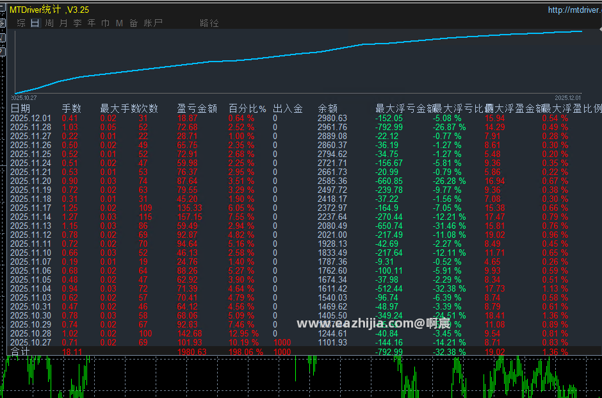602x398 pixels.
Task: Switch to the 账户 account tab
Action: [x=153, y=23]
